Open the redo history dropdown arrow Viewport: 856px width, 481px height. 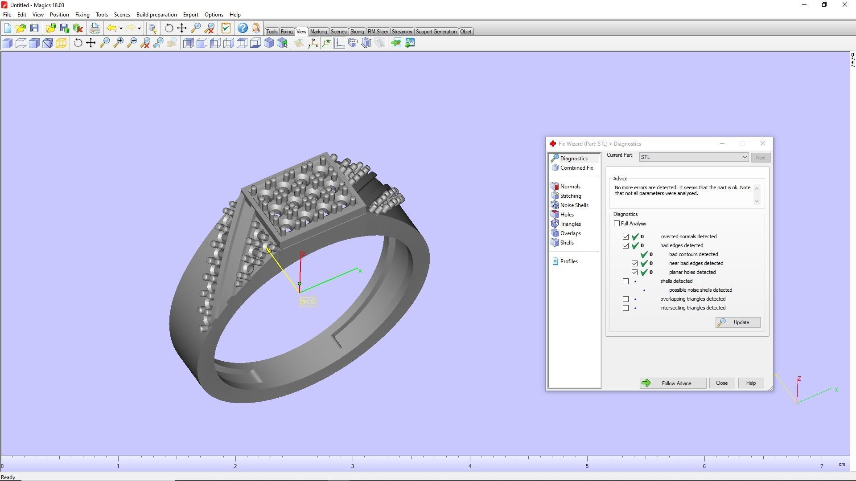tap(139, 29)
